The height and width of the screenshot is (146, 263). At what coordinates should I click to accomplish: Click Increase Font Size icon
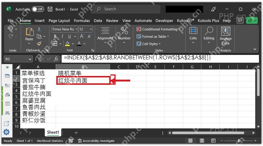(x=82, y=36)
